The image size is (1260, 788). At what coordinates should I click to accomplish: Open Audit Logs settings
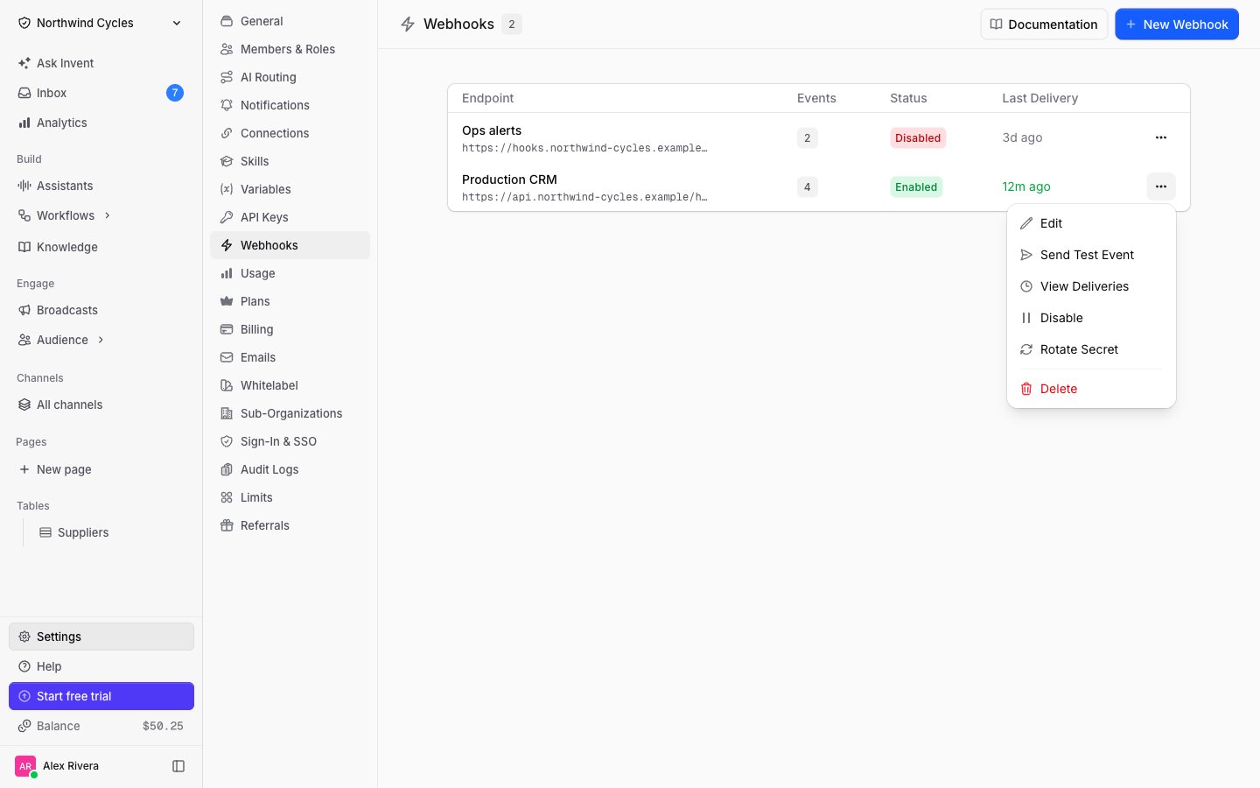(x=290, y=469)
